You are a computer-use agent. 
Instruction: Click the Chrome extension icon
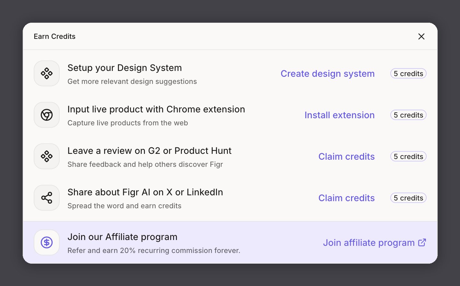point(47,115)
